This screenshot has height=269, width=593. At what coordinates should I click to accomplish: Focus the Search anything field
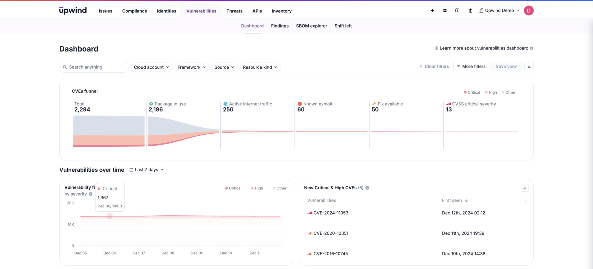pos(94,67)
